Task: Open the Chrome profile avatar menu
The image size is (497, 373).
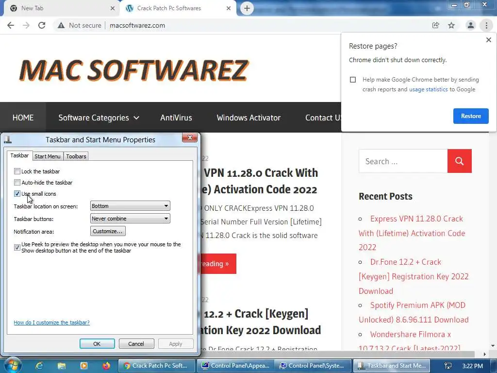Action: click(471, 25)
